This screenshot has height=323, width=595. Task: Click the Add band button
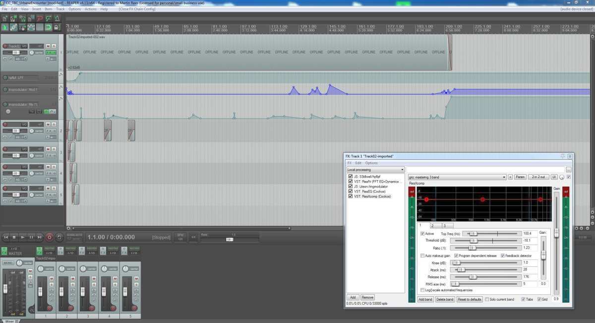pyautogui.click(x=425, y=300)
